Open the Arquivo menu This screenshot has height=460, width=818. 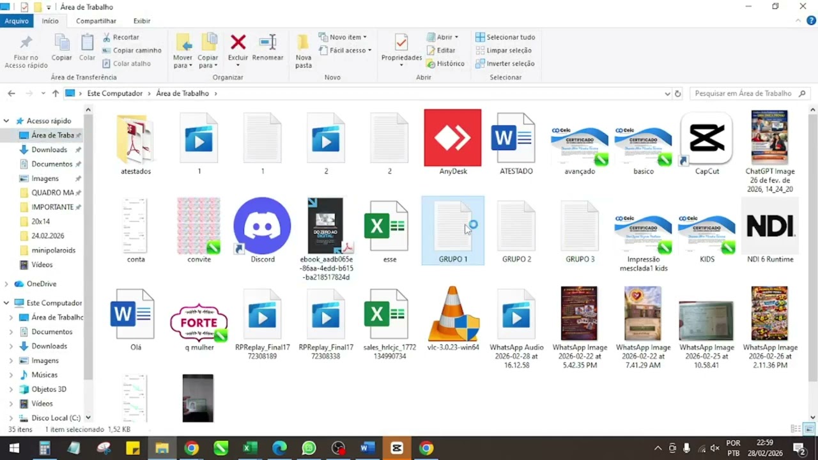point(17,21)
